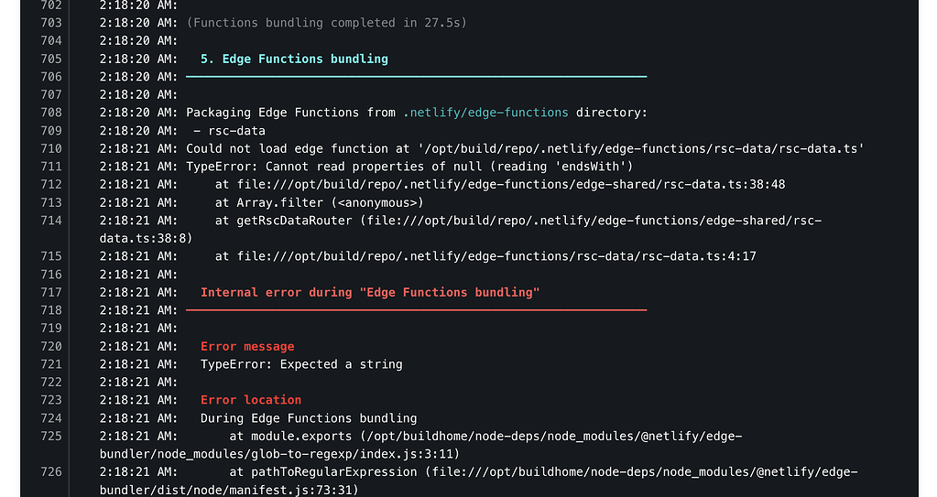Click 'Functions bundling completed in 27.5s' text
937x497 pixels.
pyautogui.click(x=326, y=23)
